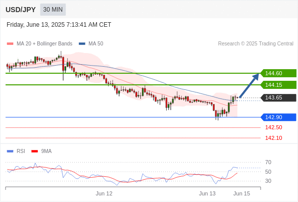Click the Jun 13 date axis label
The height and width of the screenshot is (202, 298).
click(x=207, y=193)
